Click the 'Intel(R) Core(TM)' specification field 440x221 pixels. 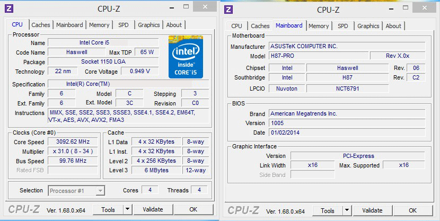[128, 84]
